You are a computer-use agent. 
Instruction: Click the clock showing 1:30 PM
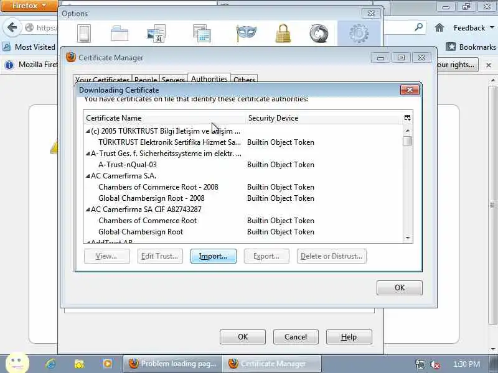coord(466,364)
